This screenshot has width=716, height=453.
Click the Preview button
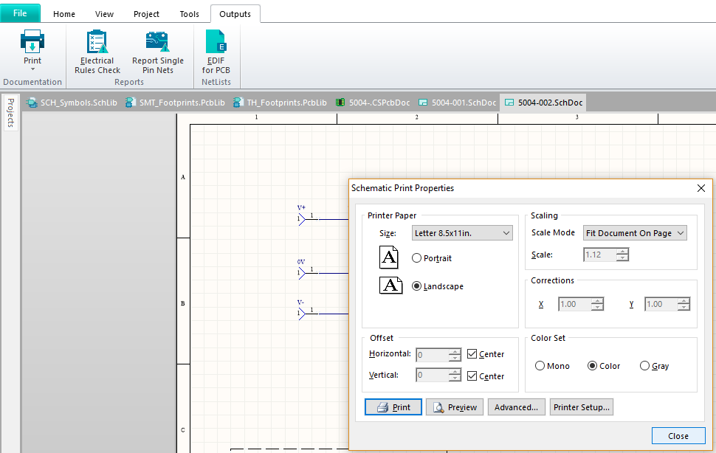point(455,407)
